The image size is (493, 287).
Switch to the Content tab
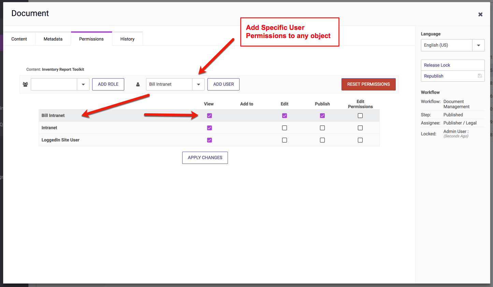click(19, 39)
